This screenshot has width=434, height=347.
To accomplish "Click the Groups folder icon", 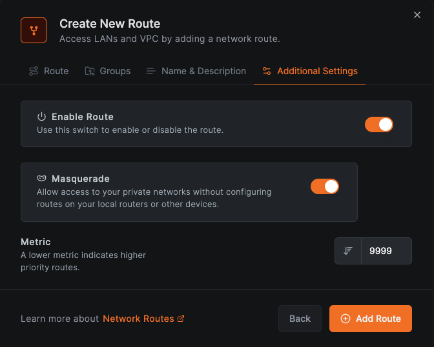I will click(90, 71).
